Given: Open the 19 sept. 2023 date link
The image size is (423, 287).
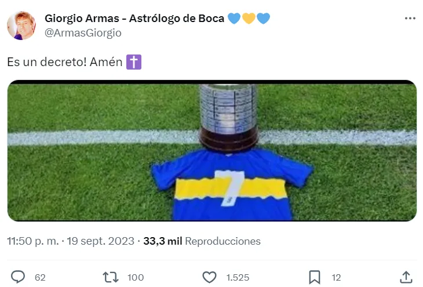Looking at the screenshot, I should [100, 241].
